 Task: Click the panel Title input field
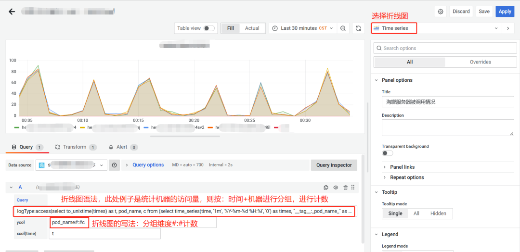pos(448,102)
